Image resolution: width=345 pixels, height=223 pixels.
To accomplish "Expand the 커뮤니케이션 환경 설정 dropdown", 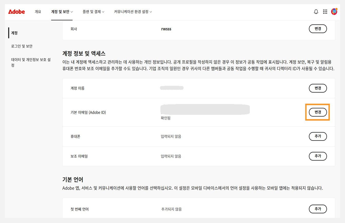I will click(x=133, y=12).
